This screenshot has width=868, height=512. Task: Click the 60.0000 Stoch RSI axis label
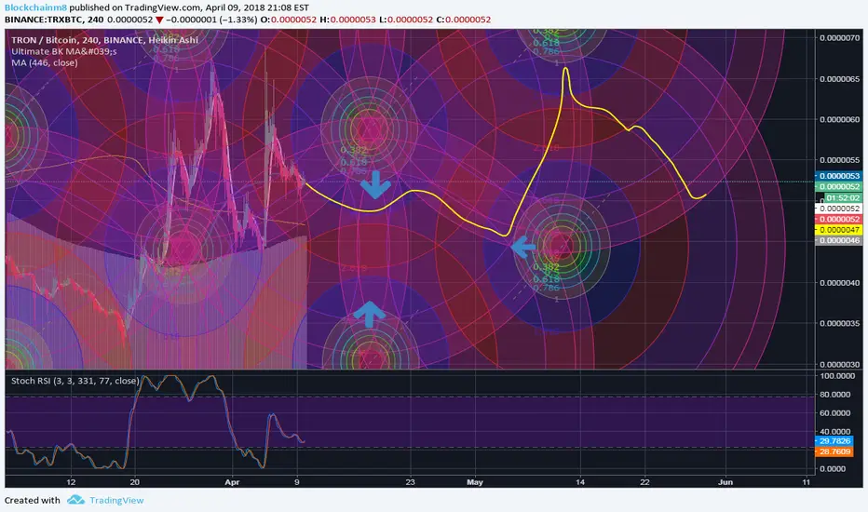click(837, 413)
